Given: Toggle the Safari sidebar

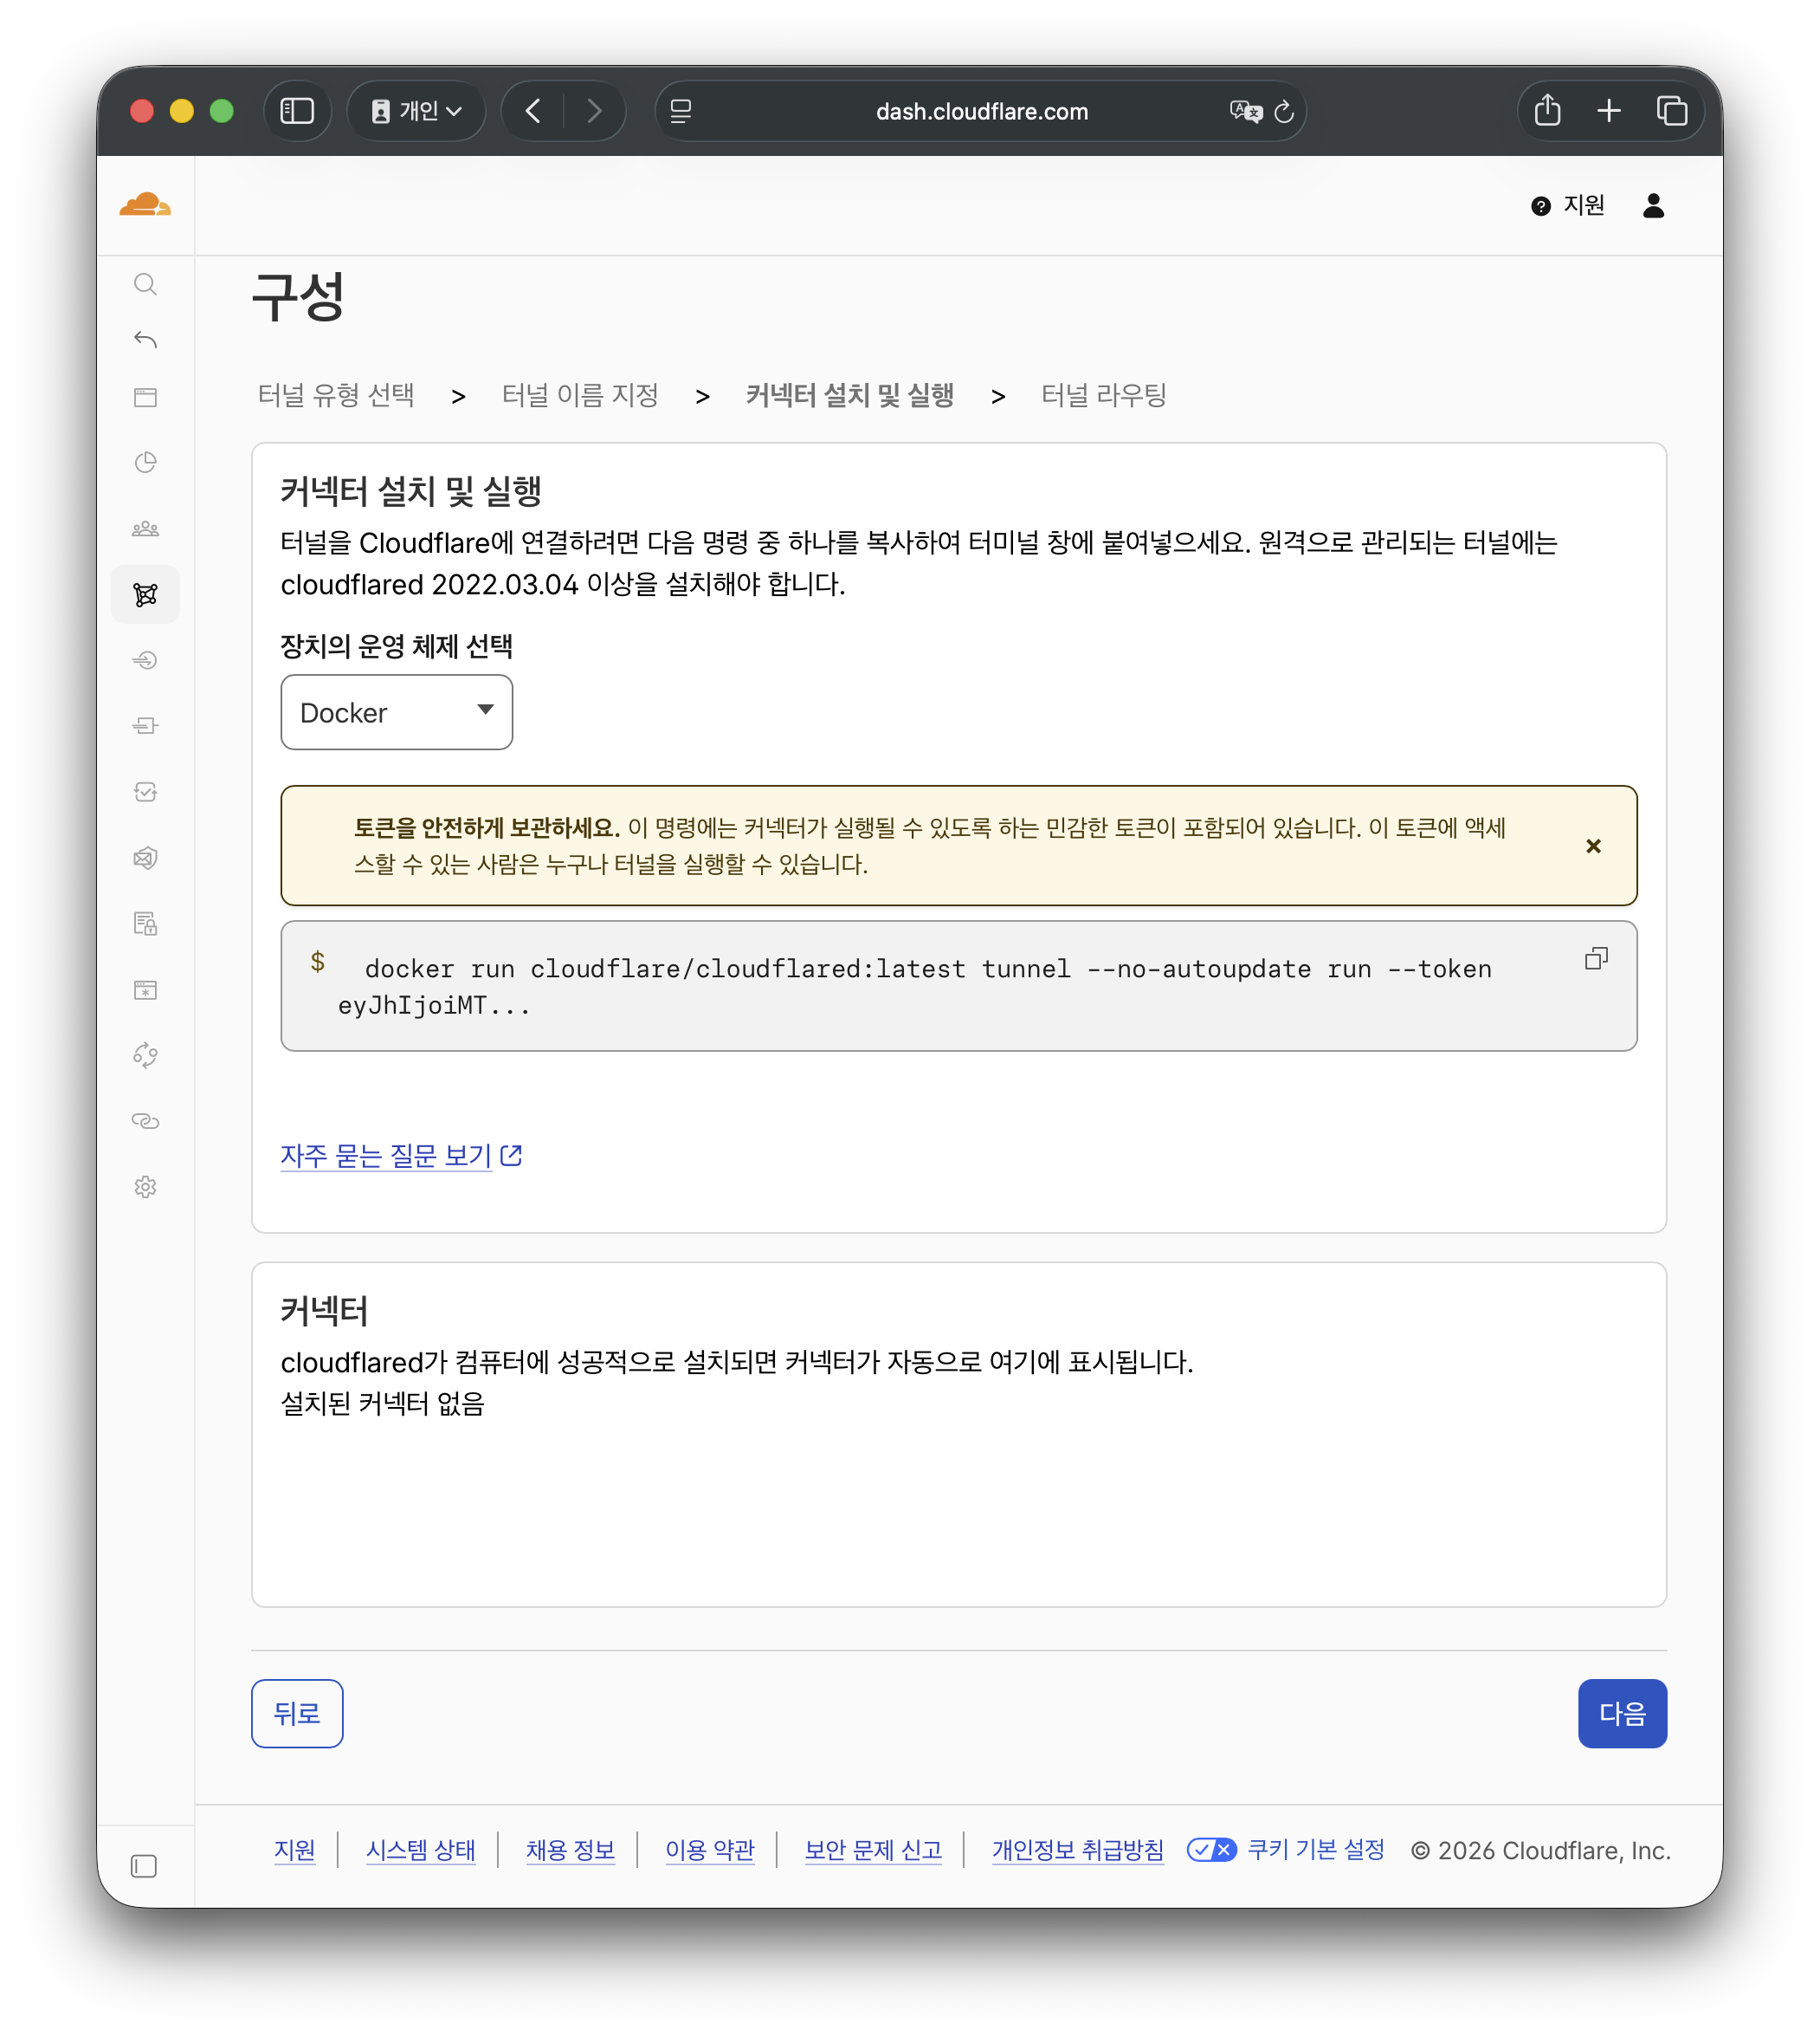Looking at the screenshot, I should pyautogui.click(x=297, y=111).
